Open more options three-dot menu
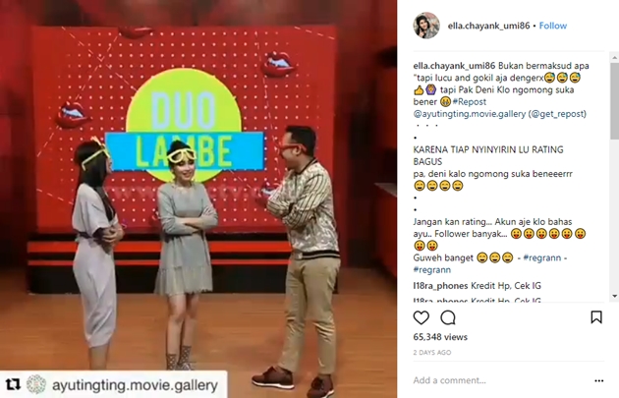Image resolution: width=619 pixels, height=398 pixels. (x=599, y=380)
